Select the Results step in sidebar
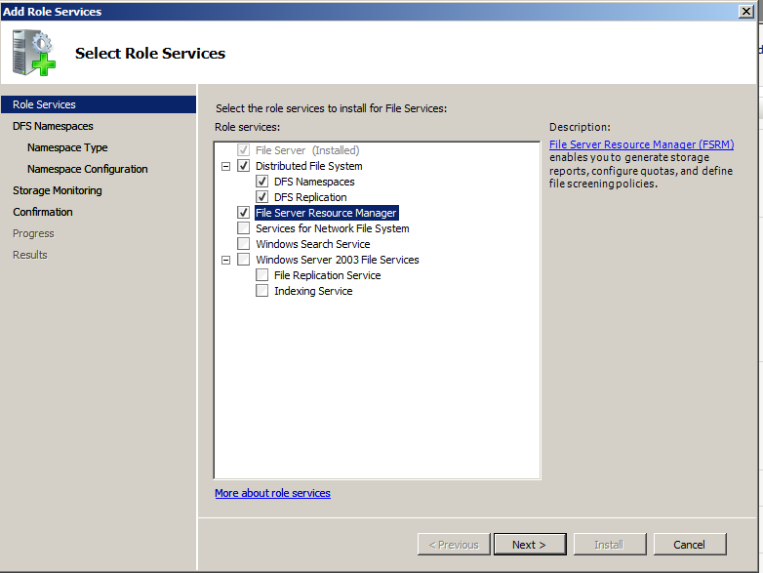 click(x=30, y=255)
